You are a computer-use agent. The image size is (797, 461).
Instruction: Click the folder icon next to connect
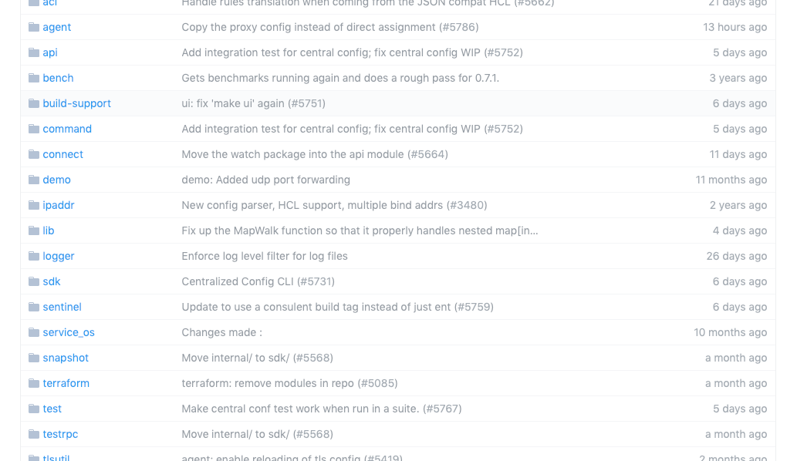(32, 154)
